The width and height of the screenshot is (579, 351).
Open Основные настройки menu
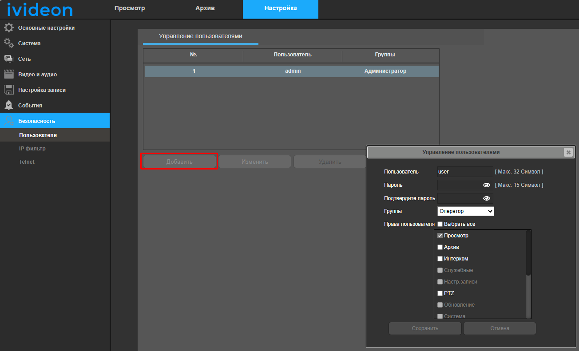[x=55, y=28]
